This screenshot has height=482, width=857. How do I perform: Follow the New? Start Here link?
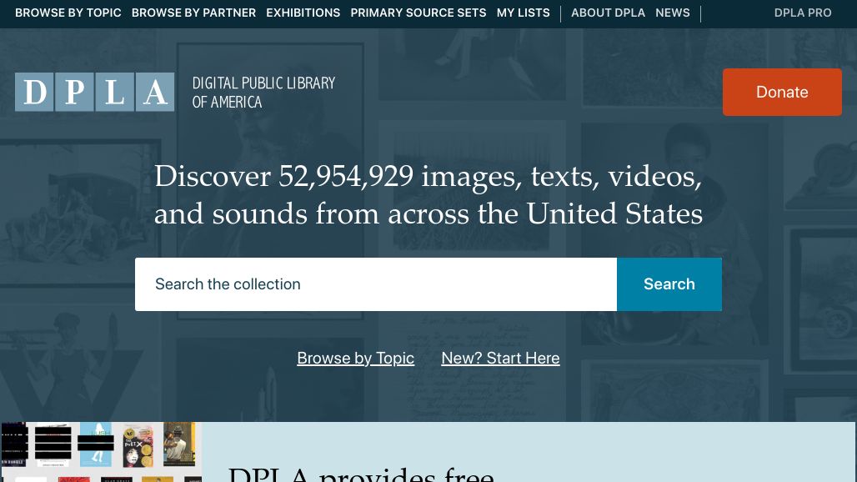click(500, 358)
